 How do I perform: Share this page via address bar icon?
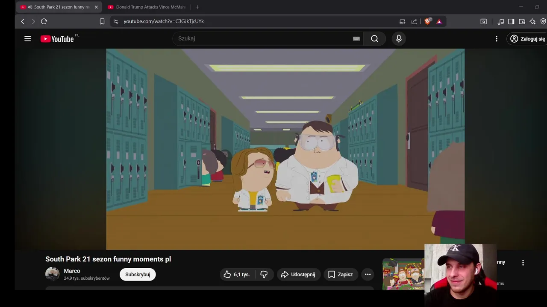pos(414,21)
